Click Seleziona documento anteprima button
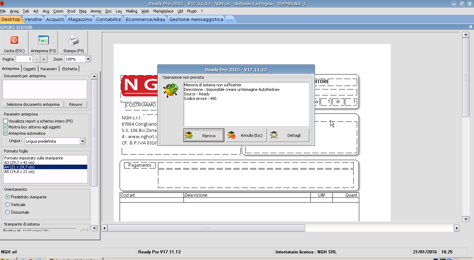Screen dimensions: 474x260 click(x=33, y=104)
